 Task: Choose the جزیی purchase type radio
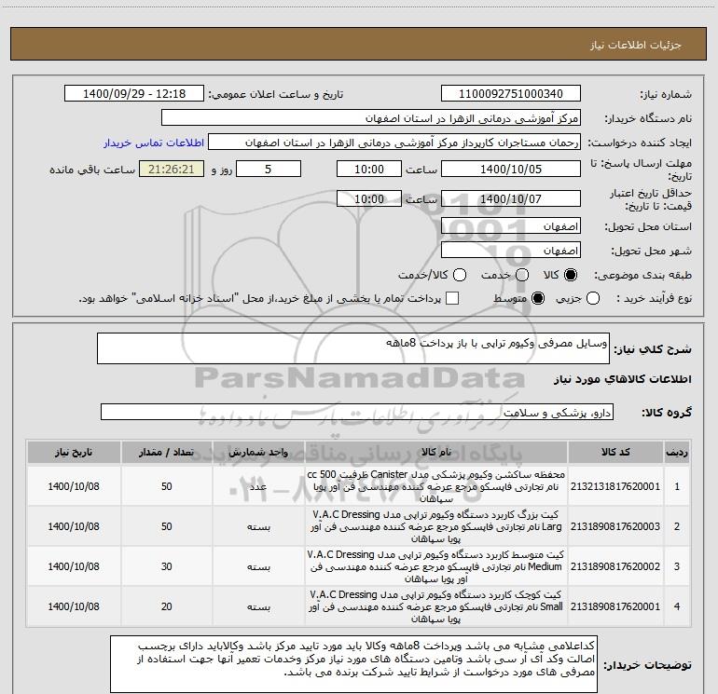(x=593, y=299)
